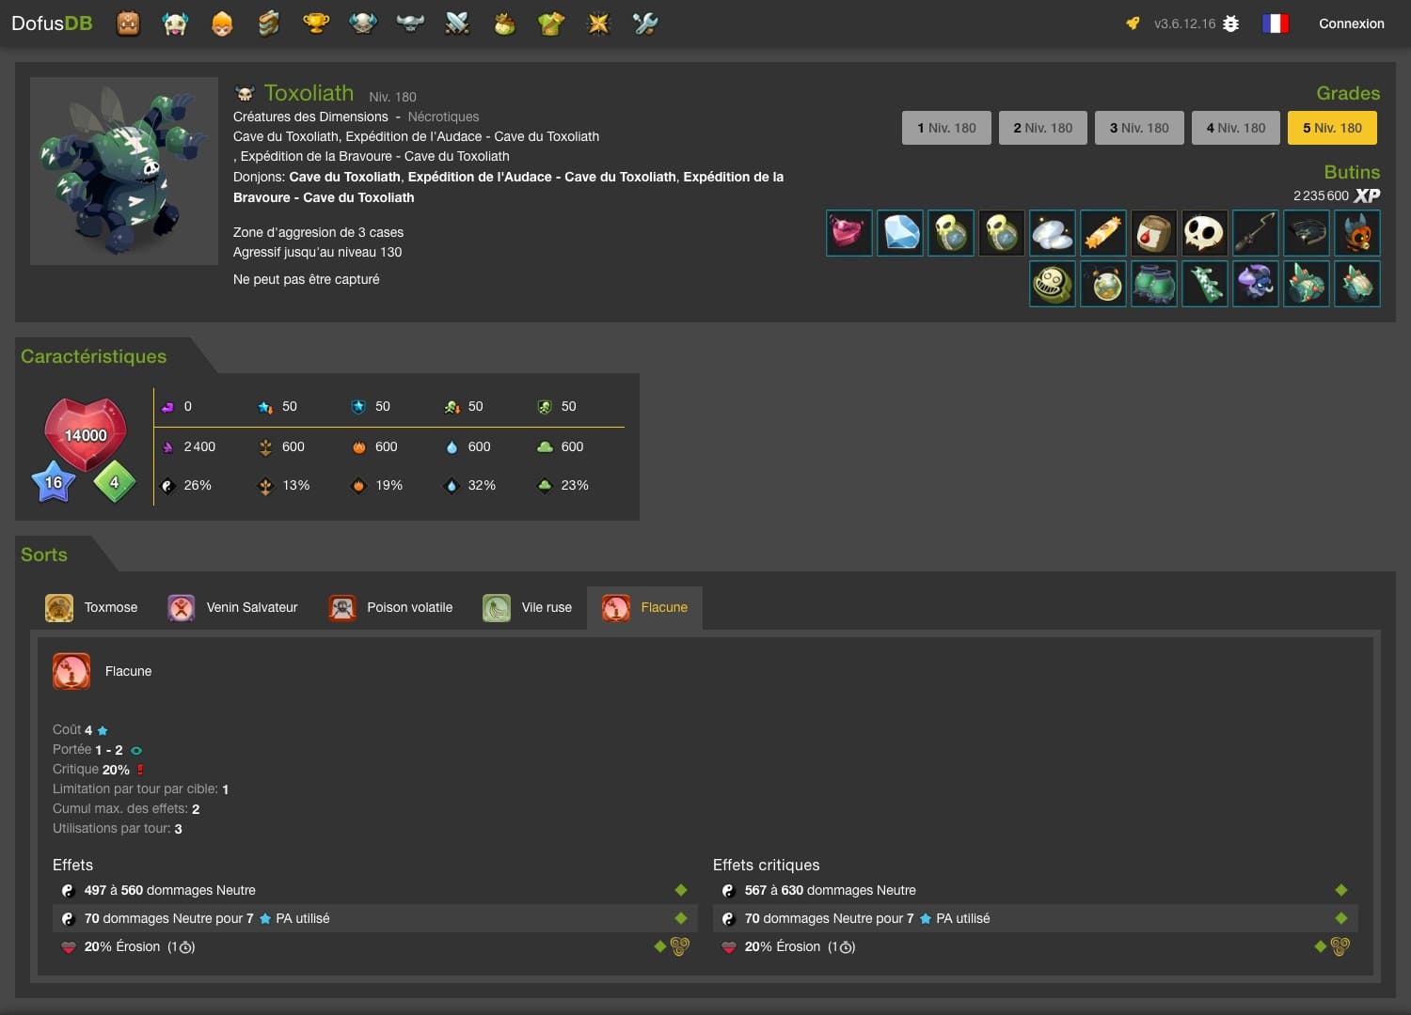Click the 32% water resistance value
The width and height of the screenshot is (1411, 1015).
(x=482, y=485)
